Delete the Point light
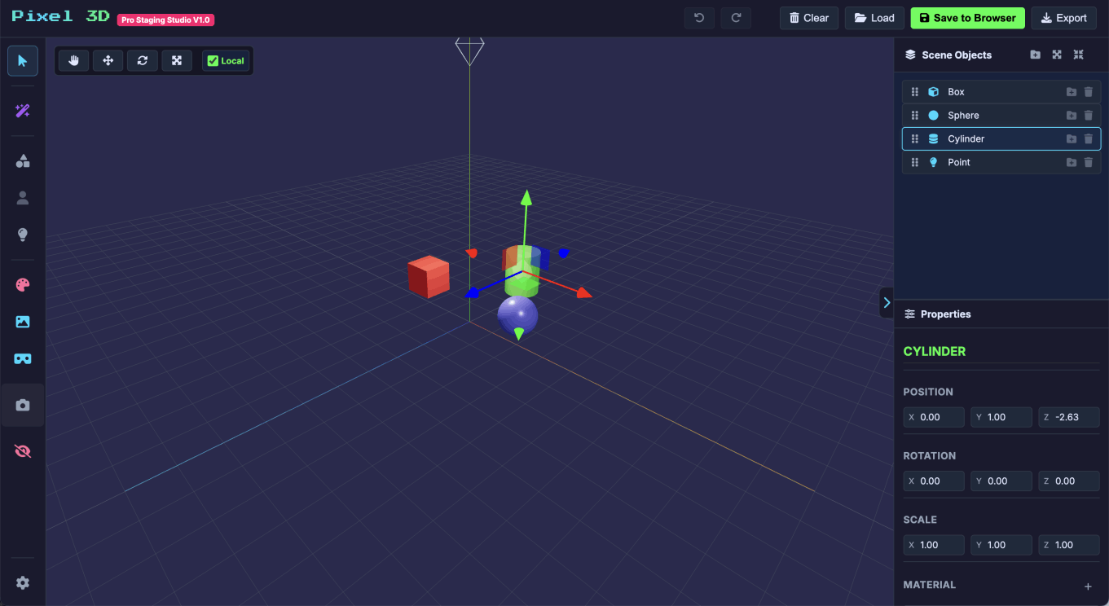1109x606 pixels. coord(1089,163)
